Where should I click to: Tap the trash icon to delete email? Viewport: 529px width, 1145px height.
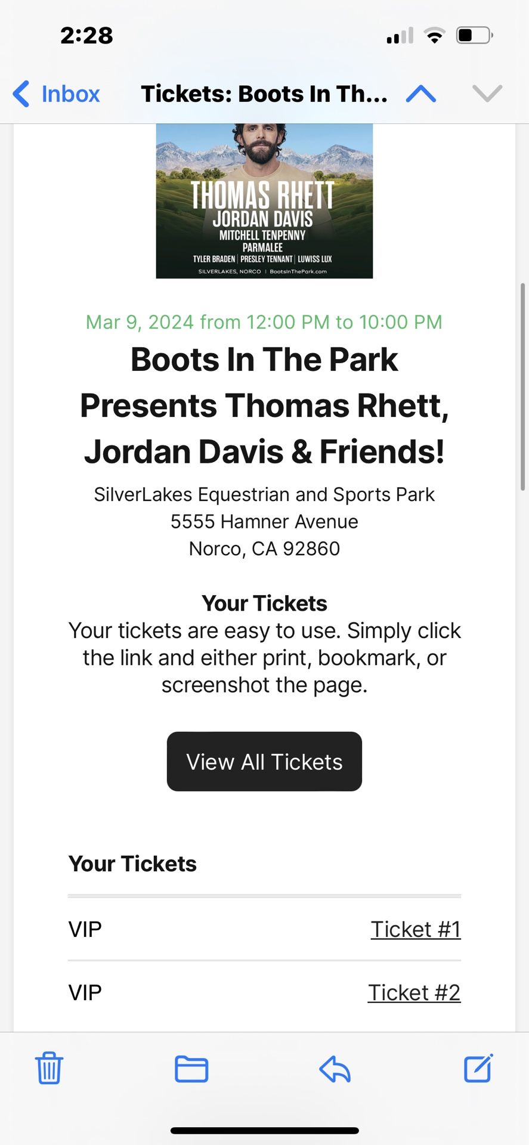pos(49,1068)
